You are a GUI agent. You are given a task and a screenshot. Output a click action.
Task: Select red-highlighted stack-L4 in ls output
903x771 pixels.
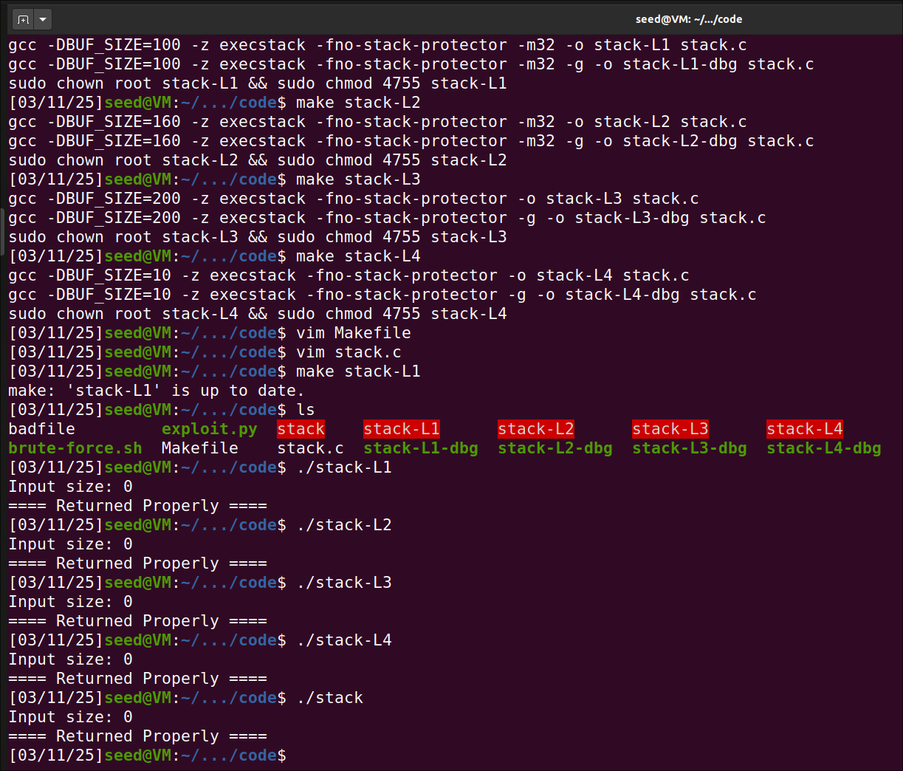pos(805,429)
